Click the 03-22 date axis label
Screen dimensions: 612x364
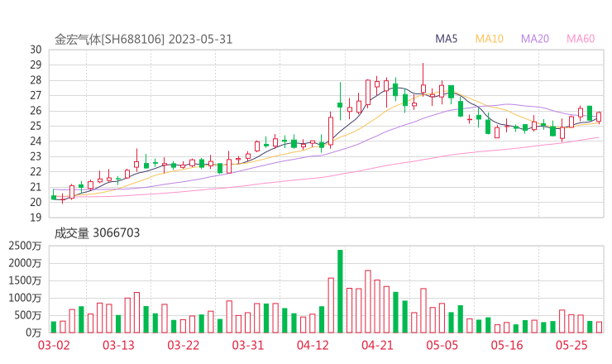pyautogui.click(x=183, y=345)
